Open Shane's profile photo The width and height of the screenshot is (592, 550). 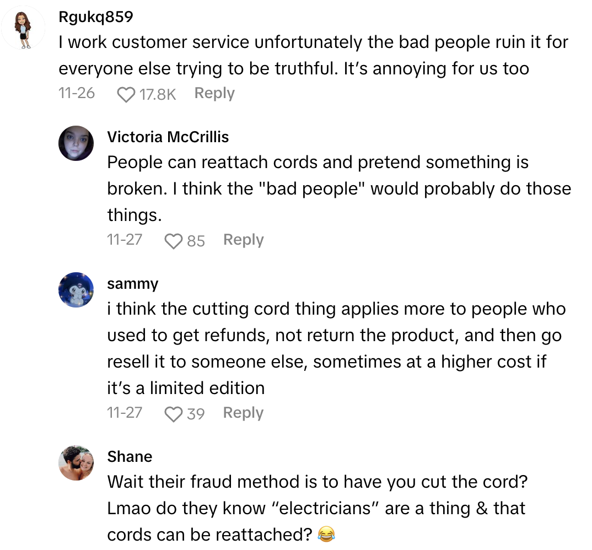[76, 462]
